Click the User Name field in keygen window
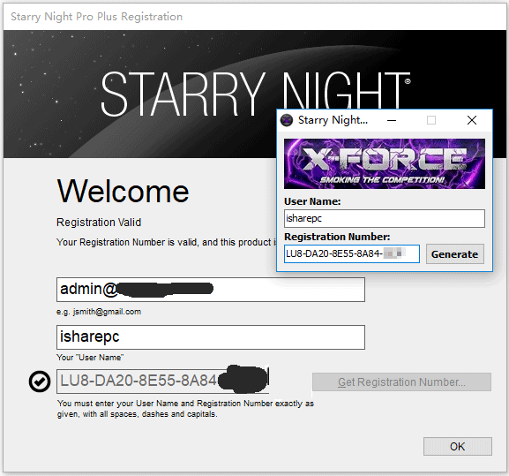509x476 pixels. click(x=385, y=218)
